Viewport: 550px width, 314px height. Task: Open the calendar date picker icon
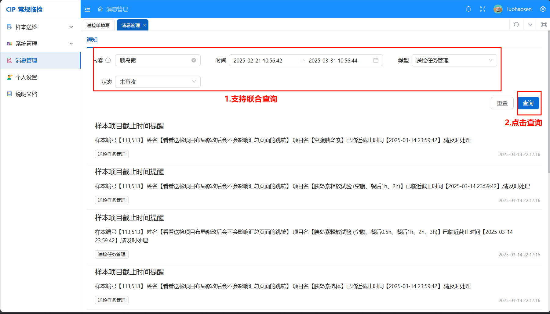point(376,60)
